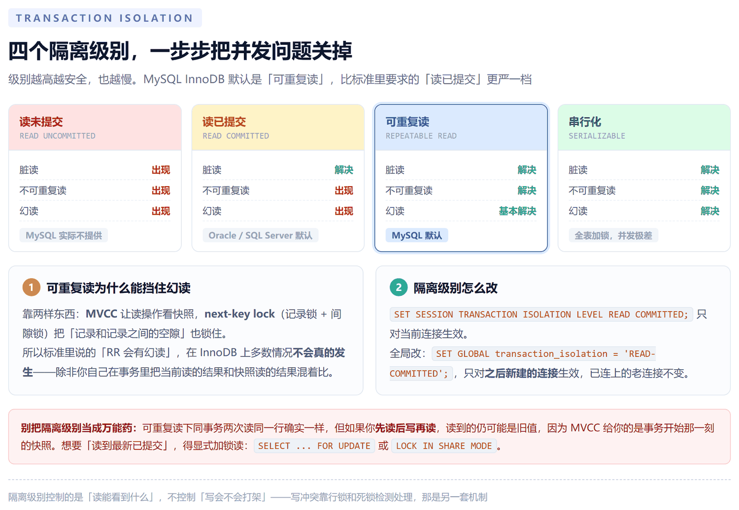
Task: Select the subtitle starting "级别越高越安全"
Action: 270,79
